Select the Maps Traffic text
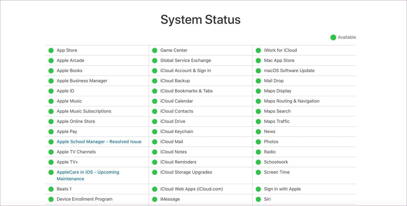Image resolution: width=407 pixels, height=206 pixels. (277, 121)
